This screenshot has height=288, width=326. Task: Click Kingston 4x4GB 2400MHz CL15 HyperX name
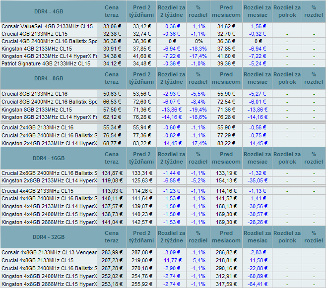[x=49, y=214]
